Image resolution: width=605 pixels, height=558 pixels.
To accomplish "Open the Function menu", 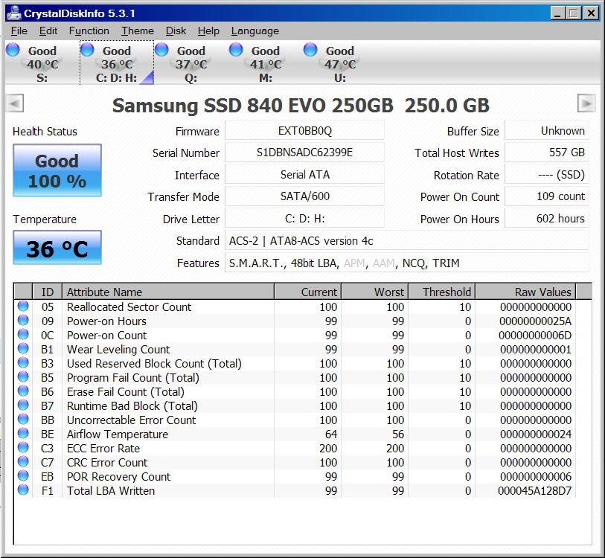I will 89,31.
